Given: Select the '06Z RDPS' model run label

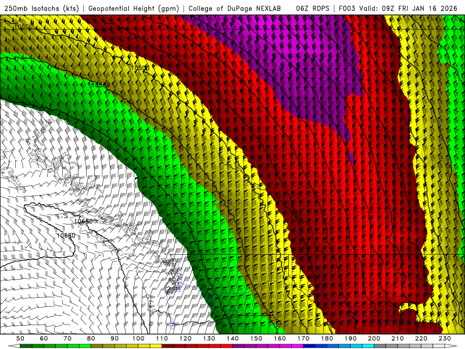Looking at the screenshot, I should [x=313, y=9].
